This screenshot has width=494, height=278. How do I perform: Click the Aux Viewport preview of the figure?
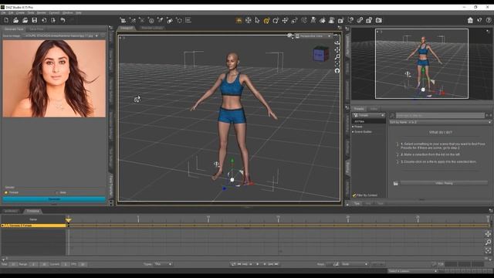coord(421,64)
